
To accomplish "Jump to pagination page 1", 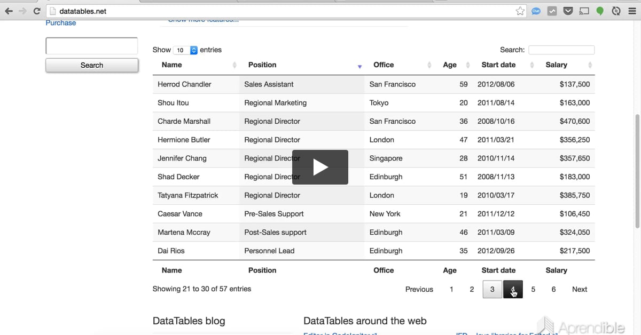I will click(451, 289).
